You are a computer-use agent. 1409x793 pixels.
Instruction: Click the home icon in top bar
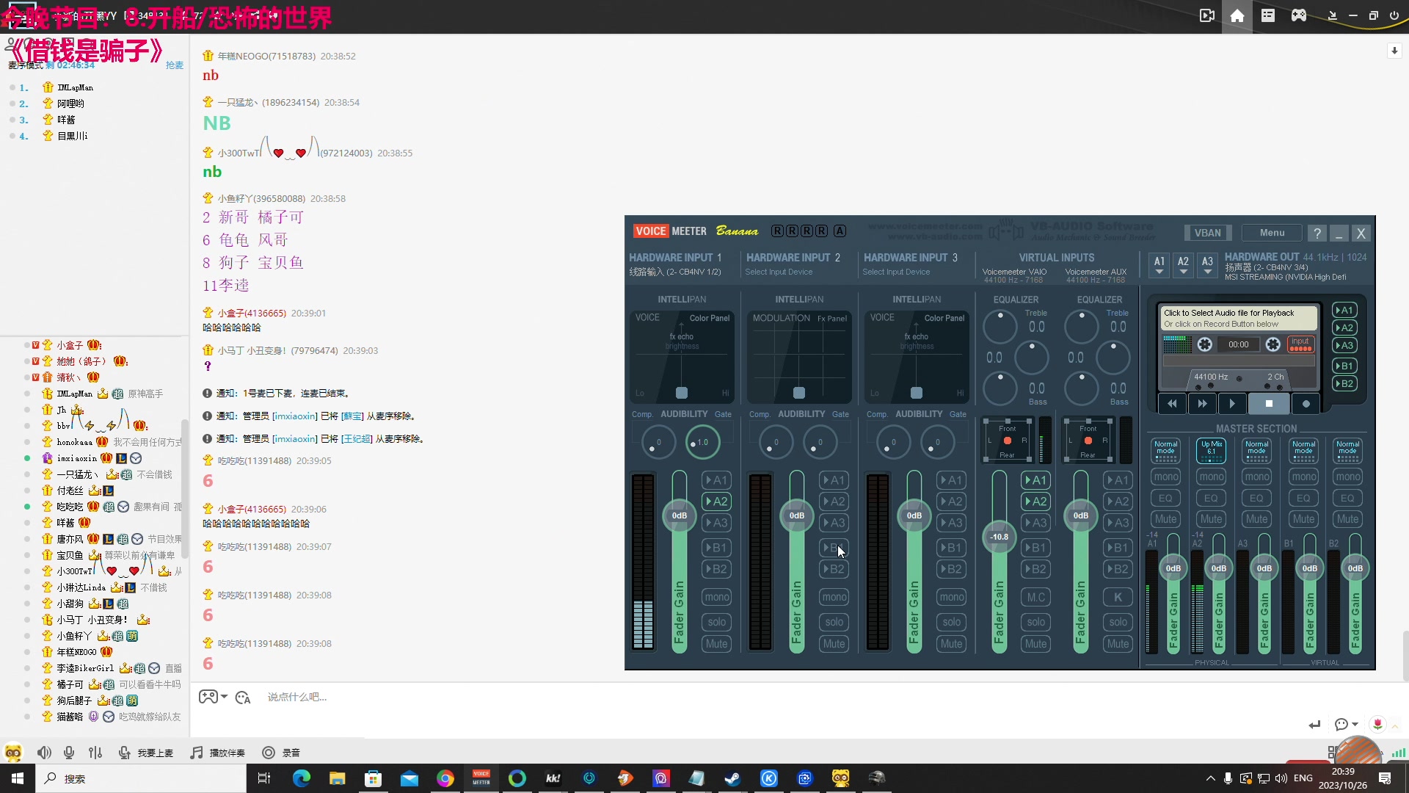coord(1237,15)
